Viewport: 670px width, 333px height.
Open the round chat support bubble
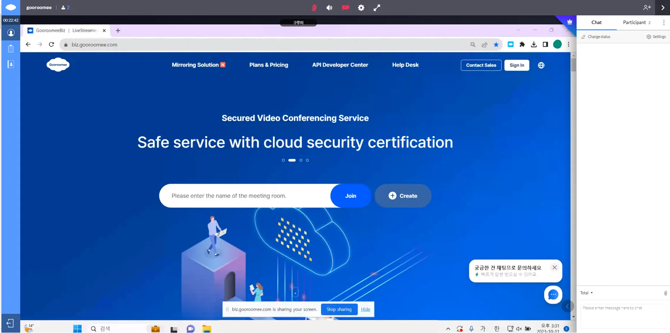coord(553,295)
